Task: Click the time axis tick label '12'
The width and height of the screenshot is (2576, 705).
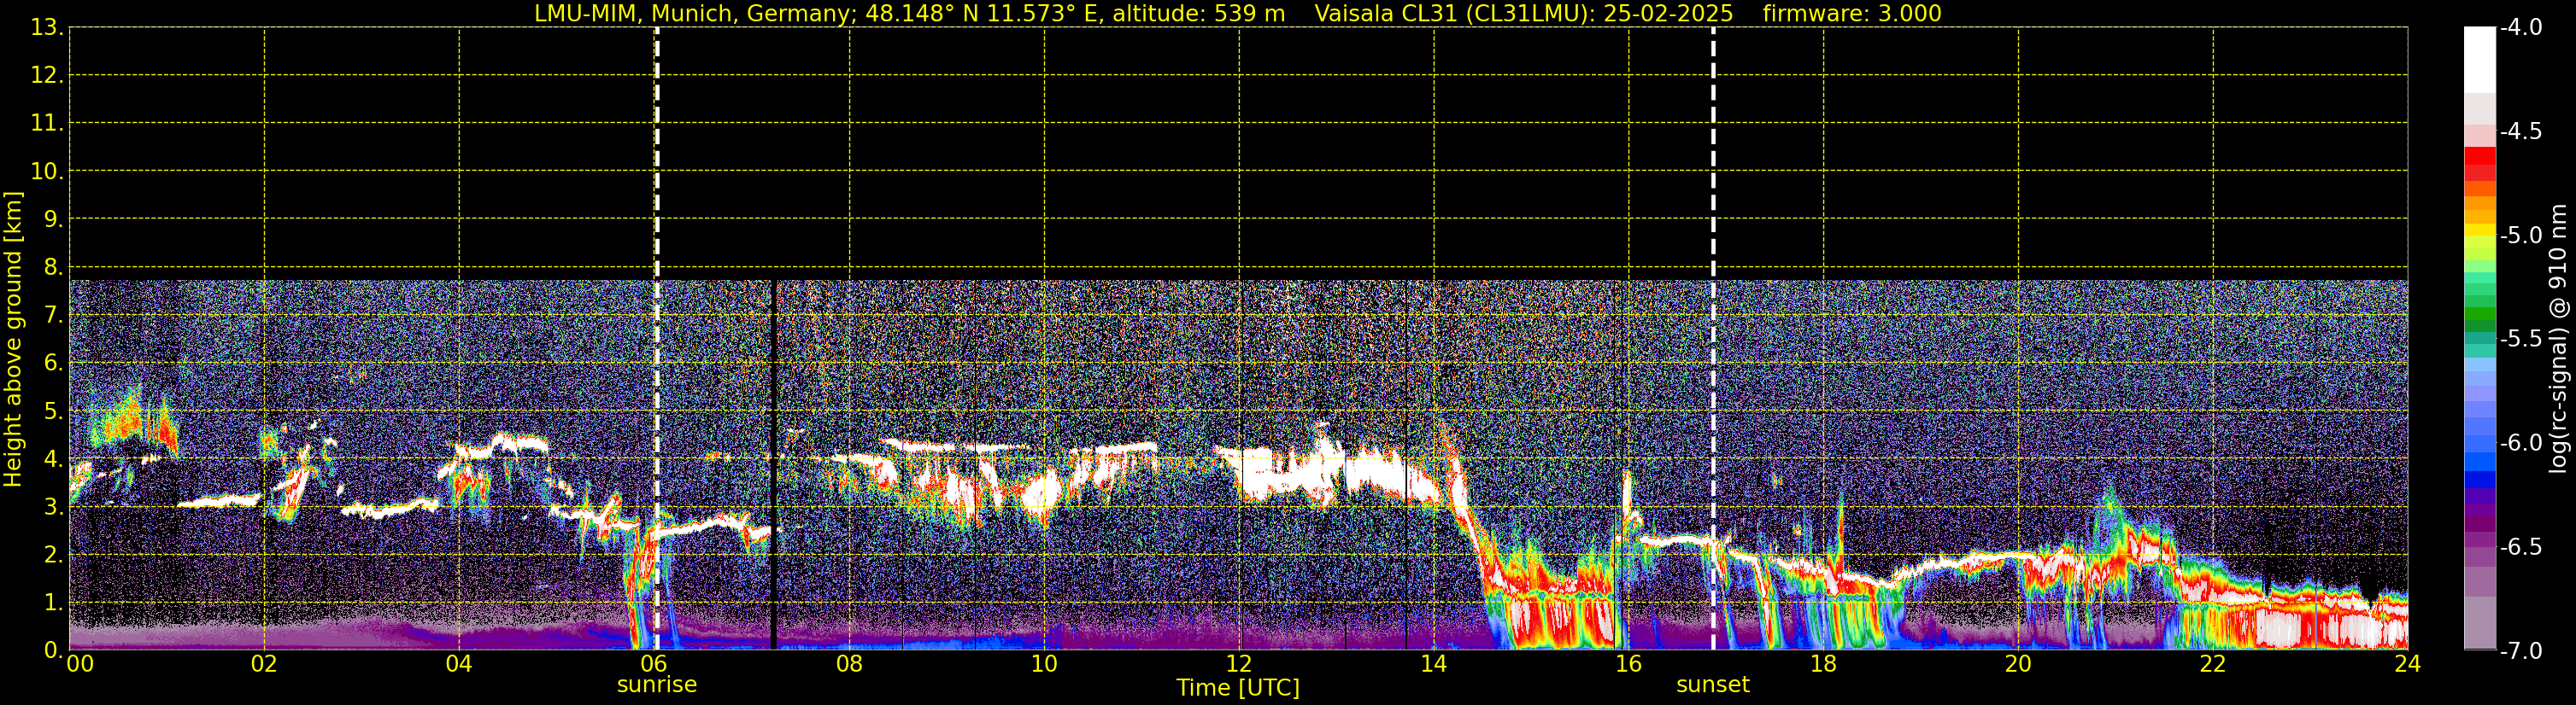Action: 1239,664
